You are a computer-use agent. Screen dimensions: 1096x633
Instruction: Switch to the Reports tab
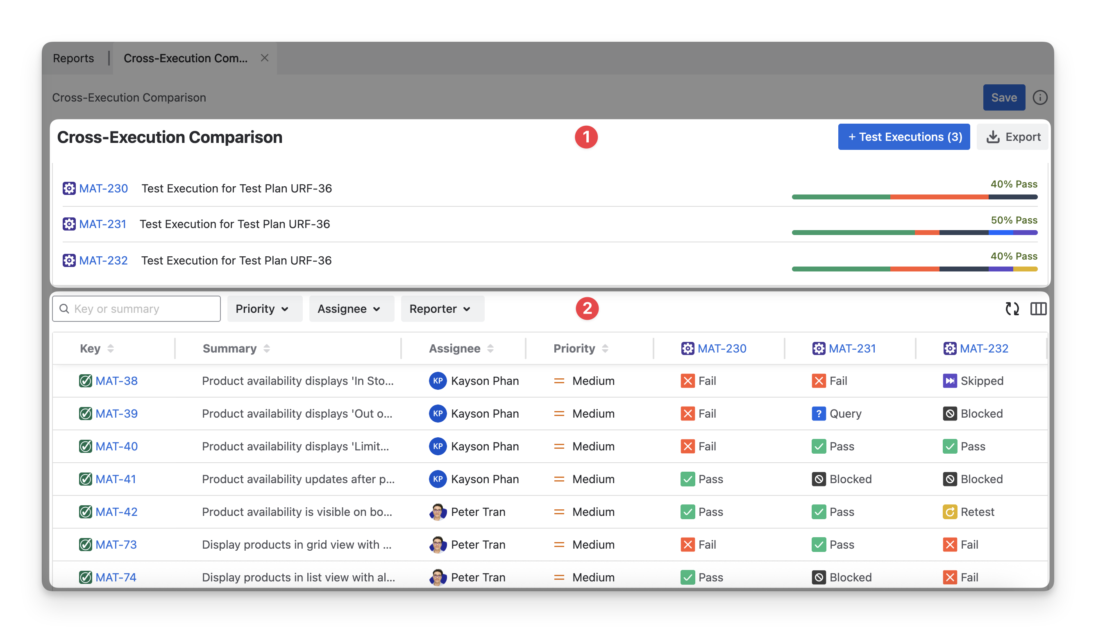[x=73, y=58]
